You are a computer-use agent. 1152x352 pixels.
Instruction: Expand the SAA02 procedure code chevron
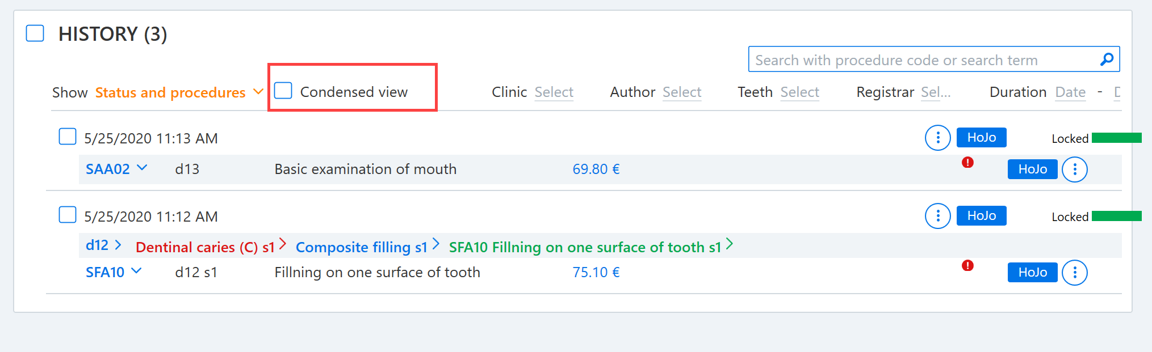point(142,168)
